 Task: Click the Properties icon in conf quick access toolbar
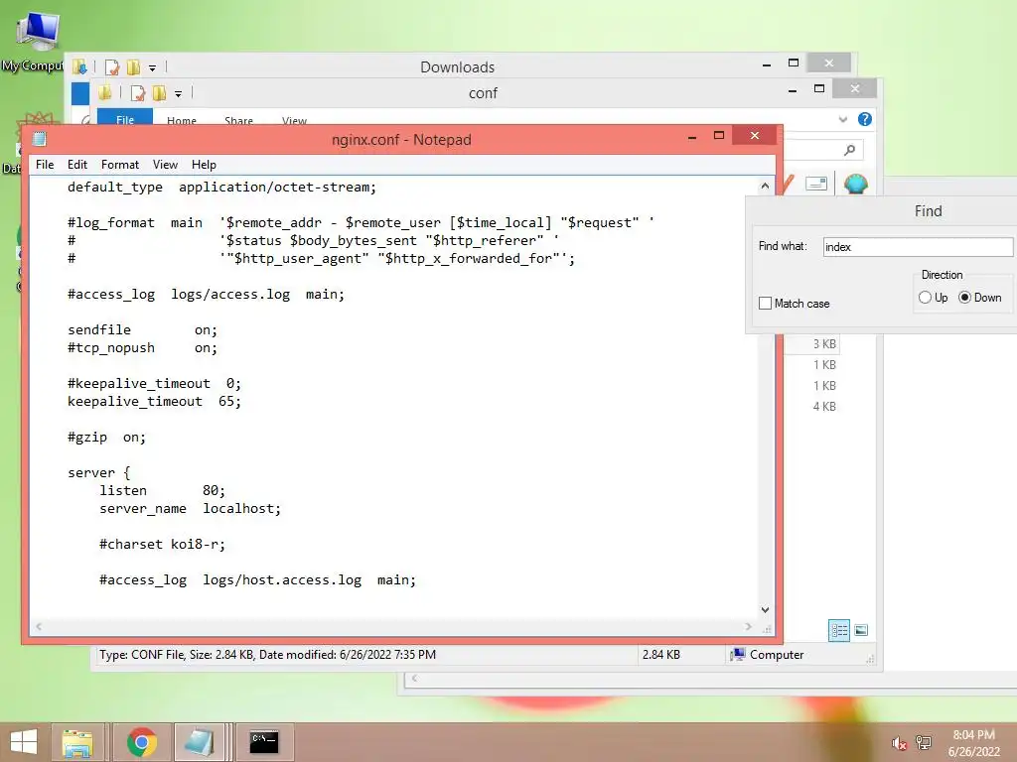137,93
